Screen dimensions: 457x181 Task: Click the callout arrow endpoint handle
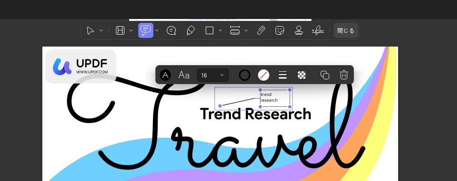tap(220, 106)
